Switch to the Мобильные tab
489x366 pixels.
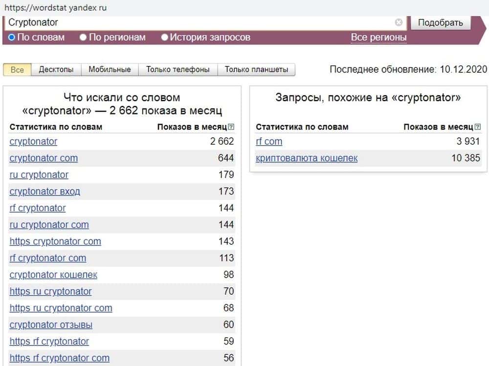point(110,69)
